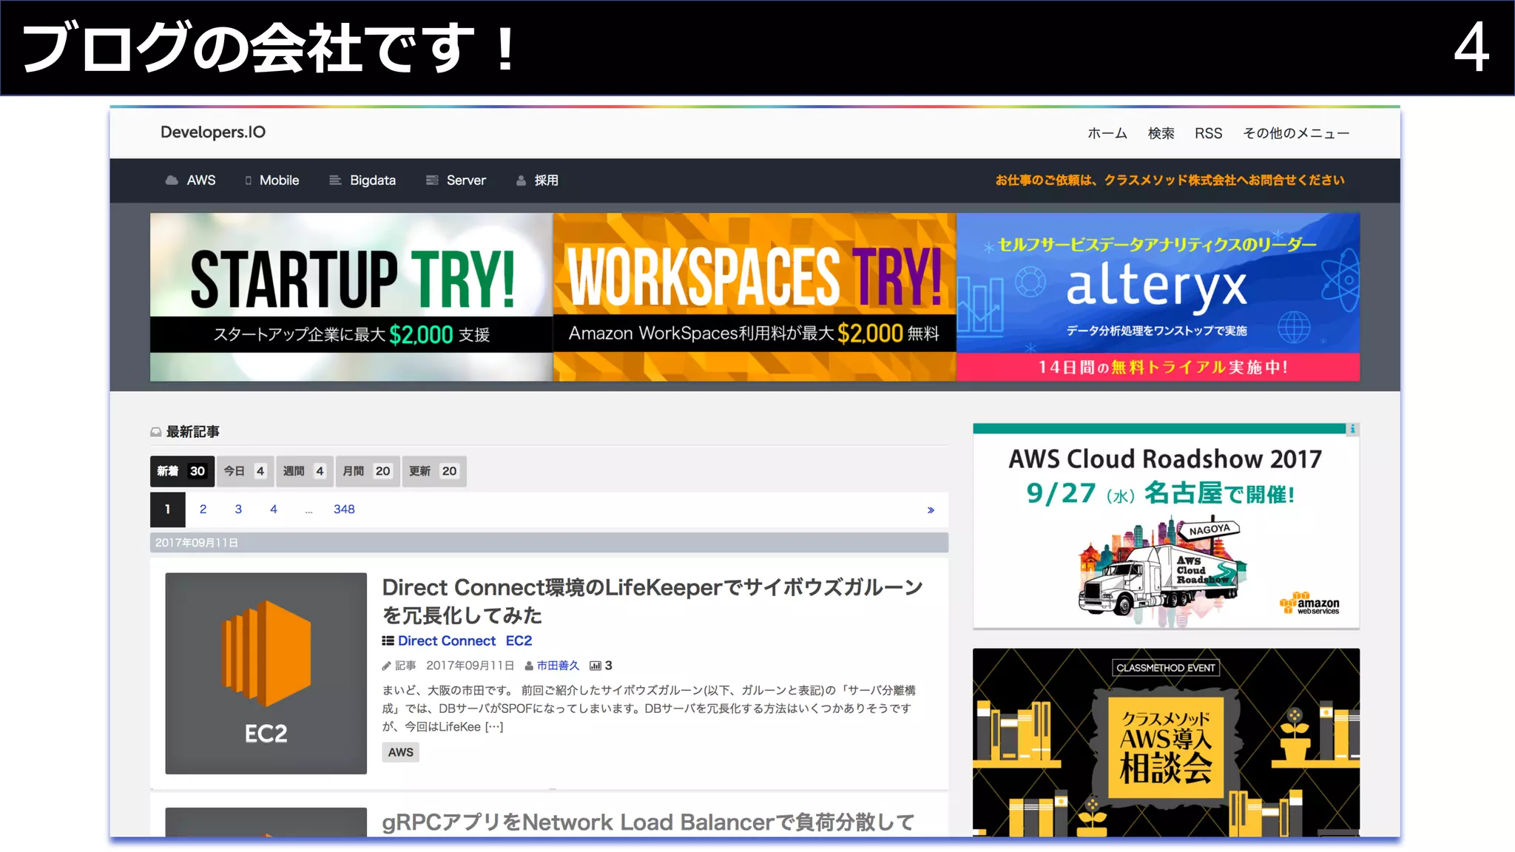Select the Mobile category in navbar
This screenshot has width=1515, height=852.
pyautogui.click(x=279, y=180)
